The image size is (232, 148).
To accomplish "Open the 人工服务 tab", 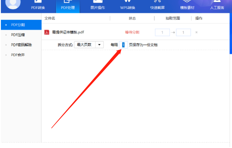I will tap(217, 6).
